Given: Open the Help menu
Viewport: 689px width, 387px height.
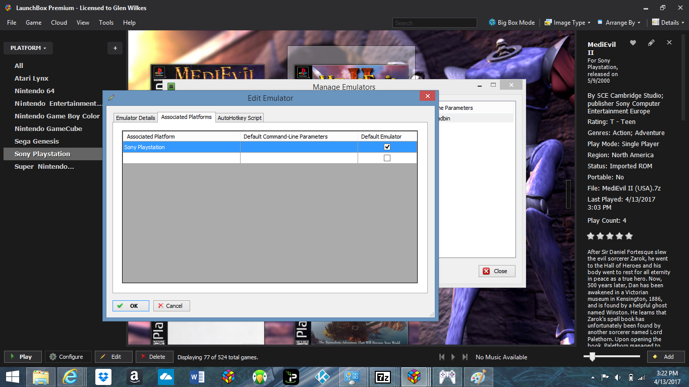Looking at the screenshot, I should click(x=129, y=23).
